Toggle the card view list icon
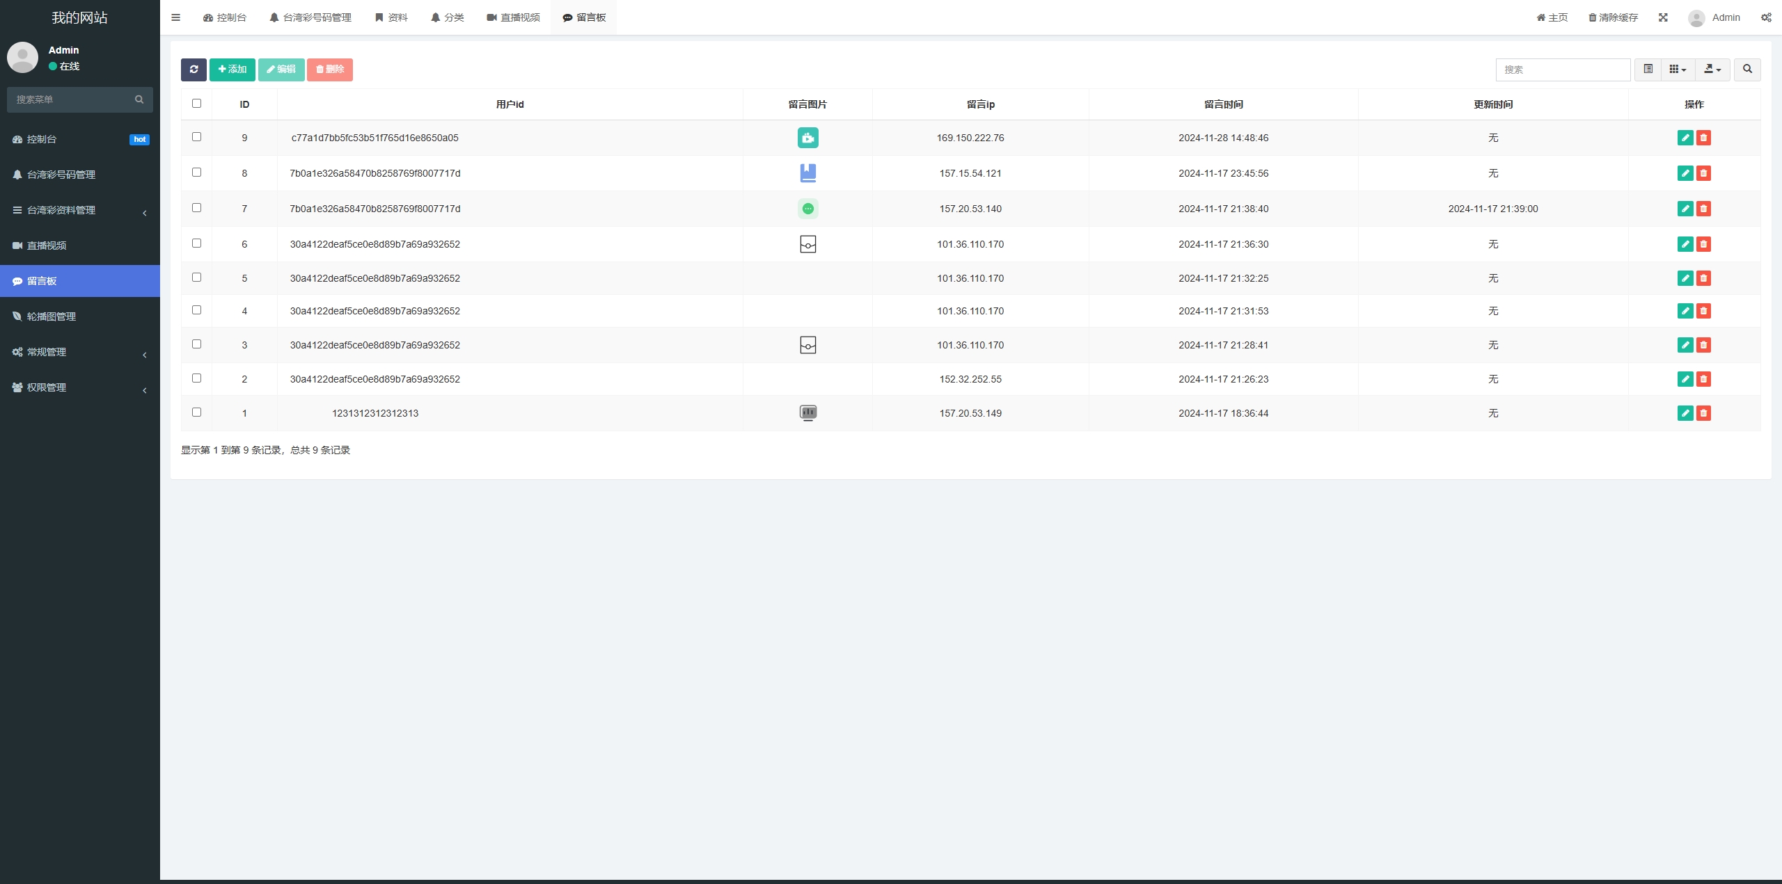Viewport: 1782px width, 884px height. tap(1648, 70)
